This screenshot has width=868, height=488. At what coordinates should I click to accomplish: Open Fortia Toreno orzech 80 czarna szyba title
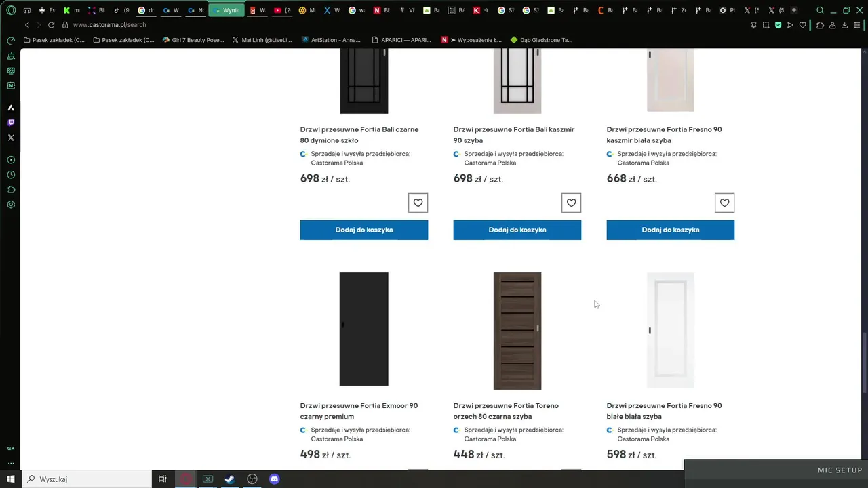(506, 411)
